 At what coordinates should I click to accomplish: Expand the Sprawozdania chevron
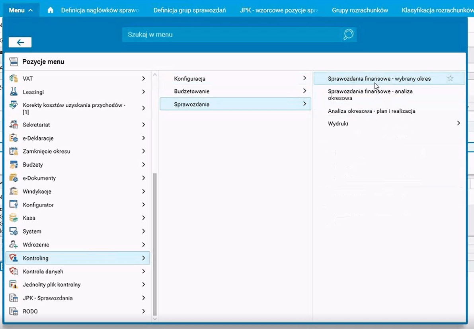(304, 103)
